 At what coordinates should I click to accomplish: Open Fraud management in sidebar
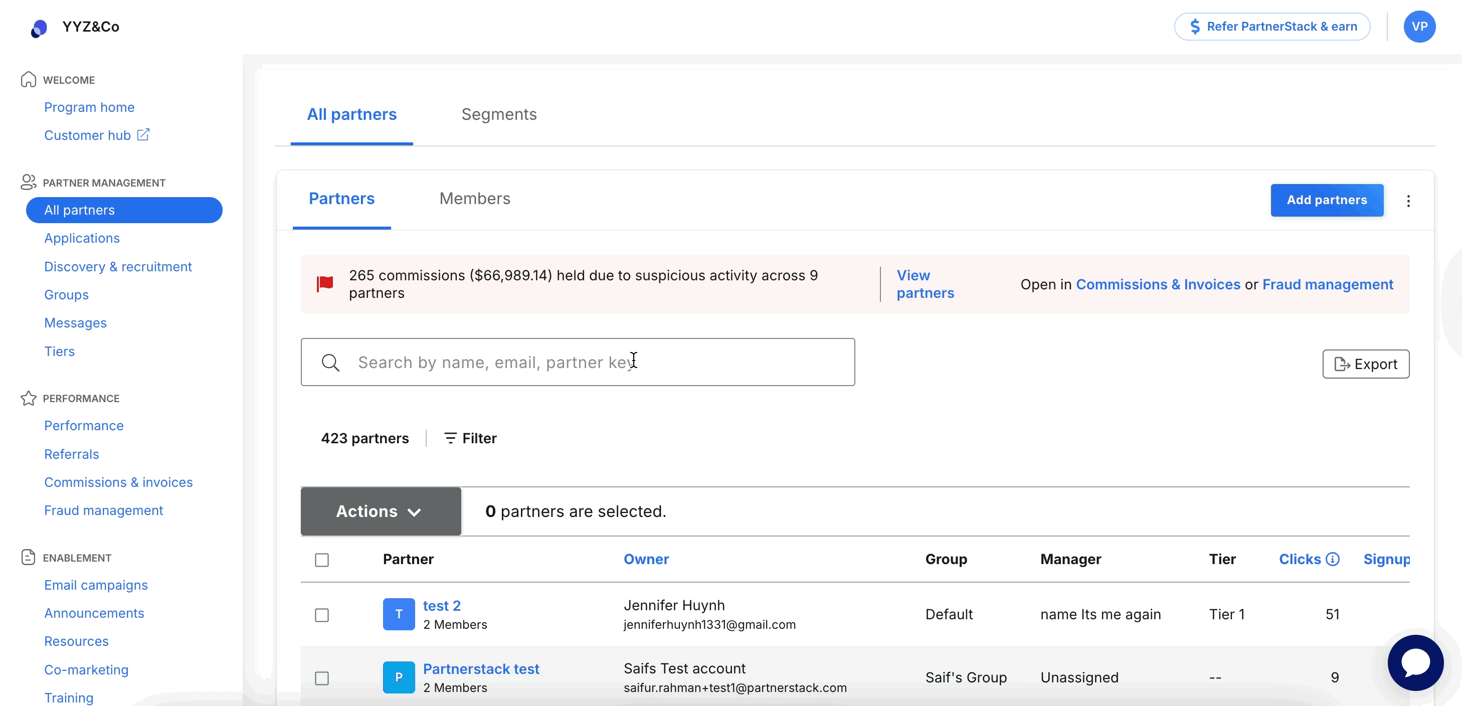[104, 510]
